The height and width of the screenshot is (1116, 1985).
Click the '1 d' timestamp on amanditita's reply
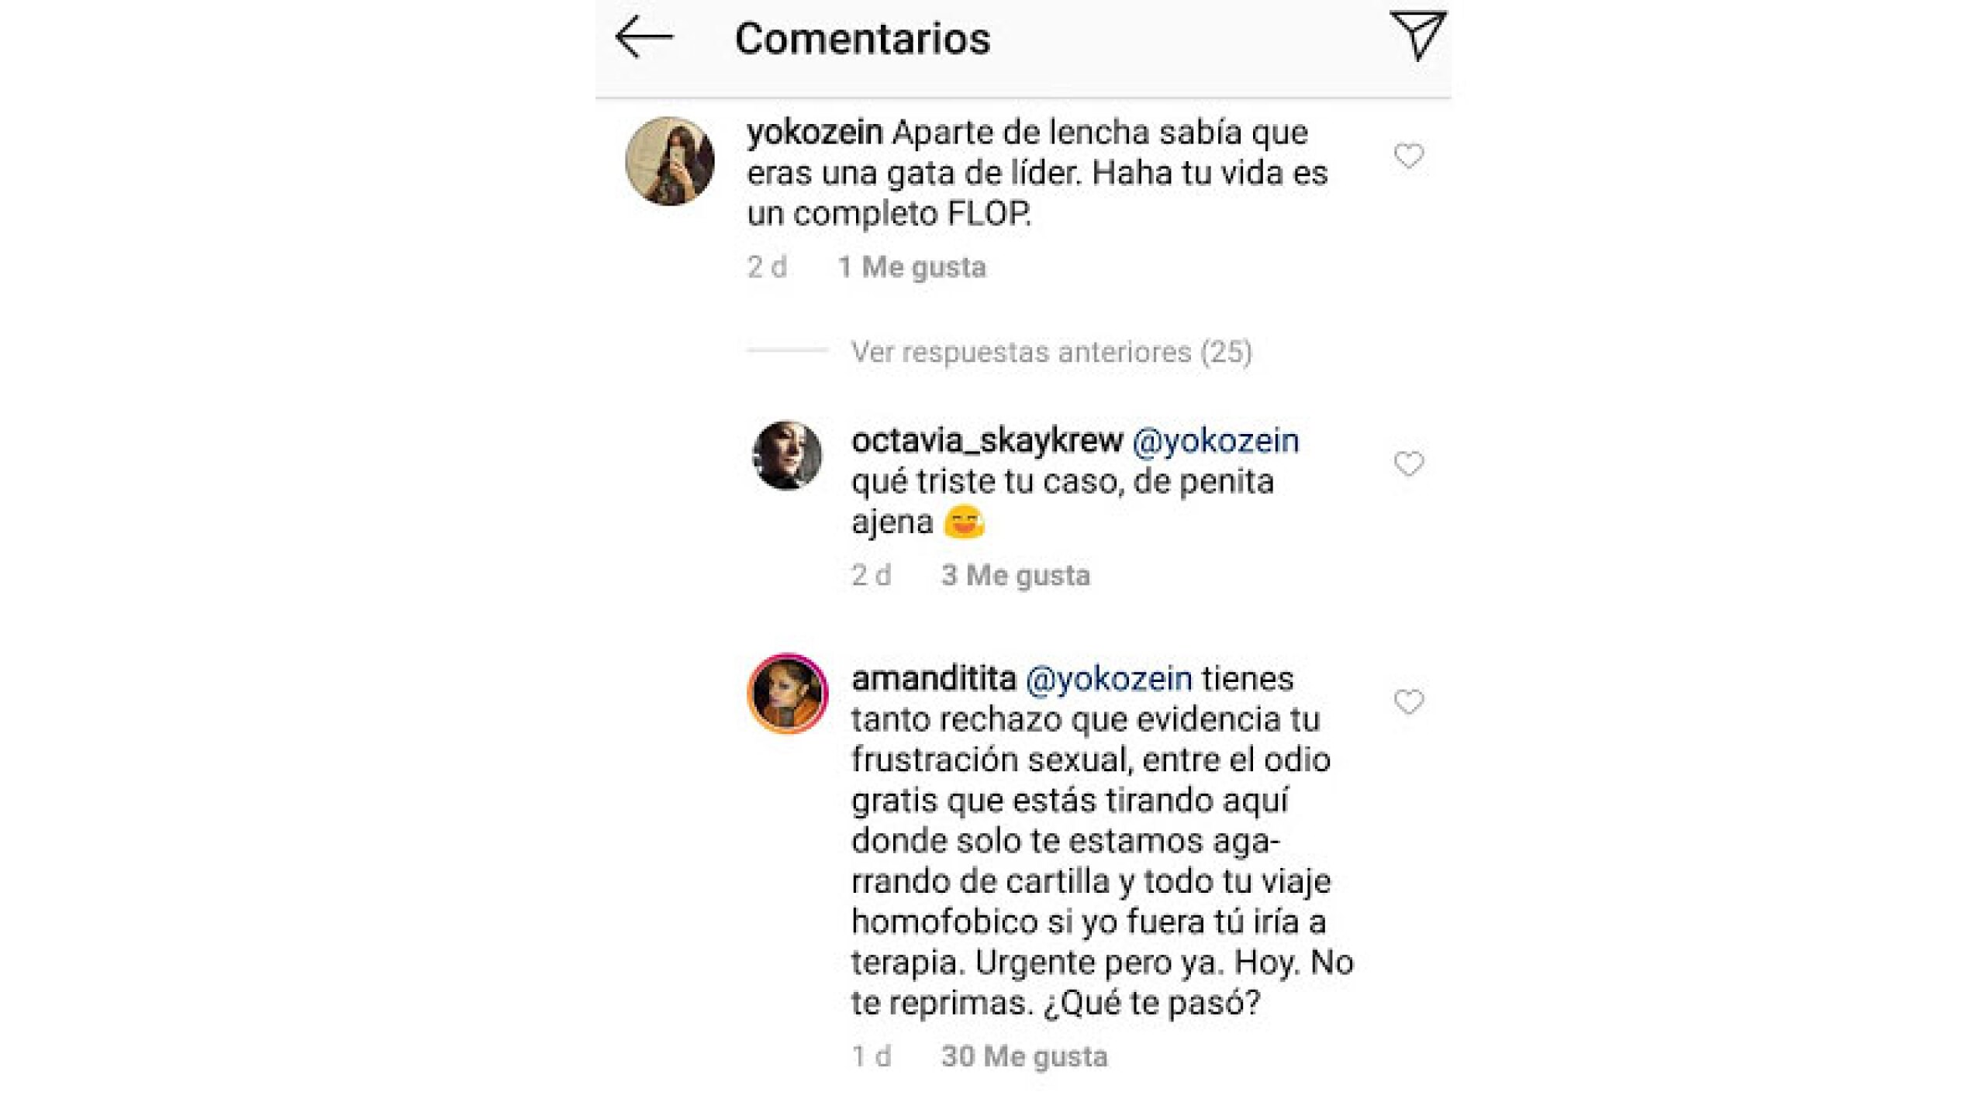pos(871,1056)
